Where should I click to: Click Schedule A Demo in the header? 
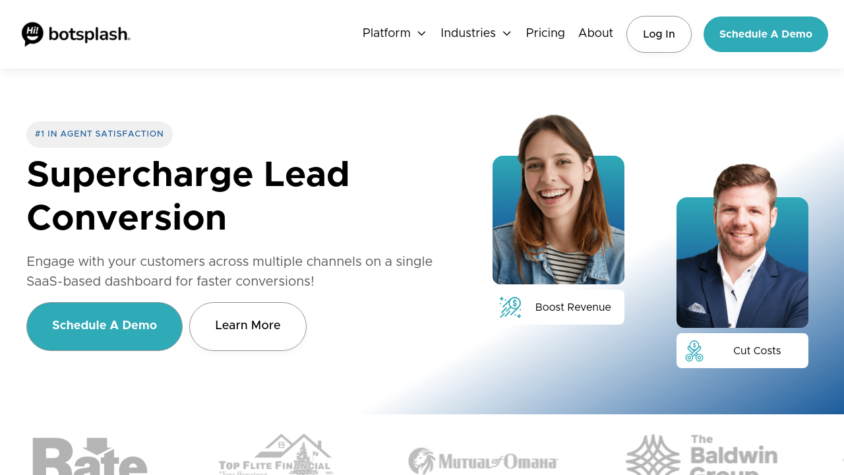point(766,34)
